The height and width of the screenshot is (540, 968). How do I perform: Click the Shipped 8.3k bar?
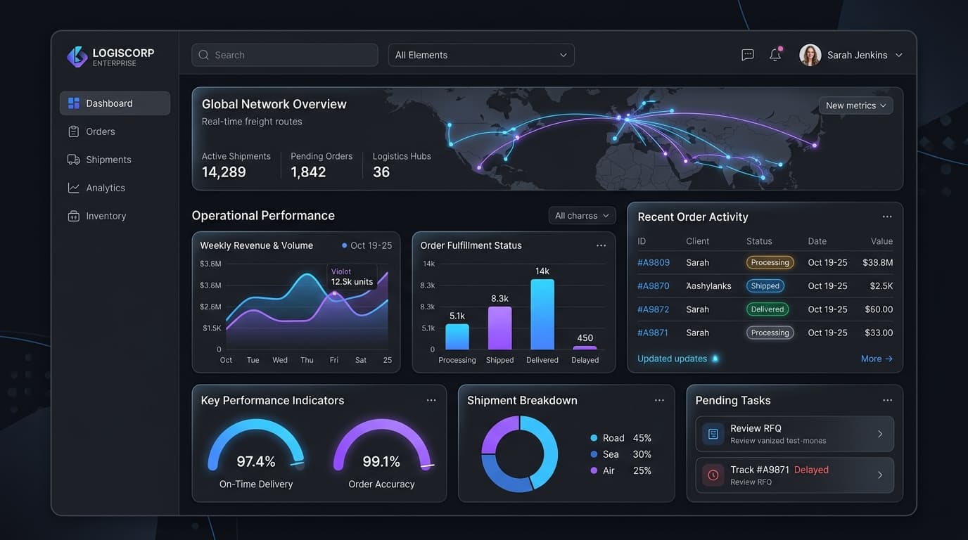point(500,328)
